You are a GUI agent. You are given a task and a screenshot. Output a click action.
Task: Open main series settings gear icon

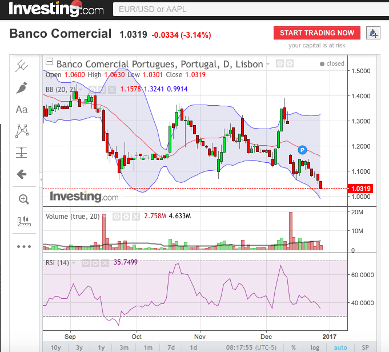point(289,64)
